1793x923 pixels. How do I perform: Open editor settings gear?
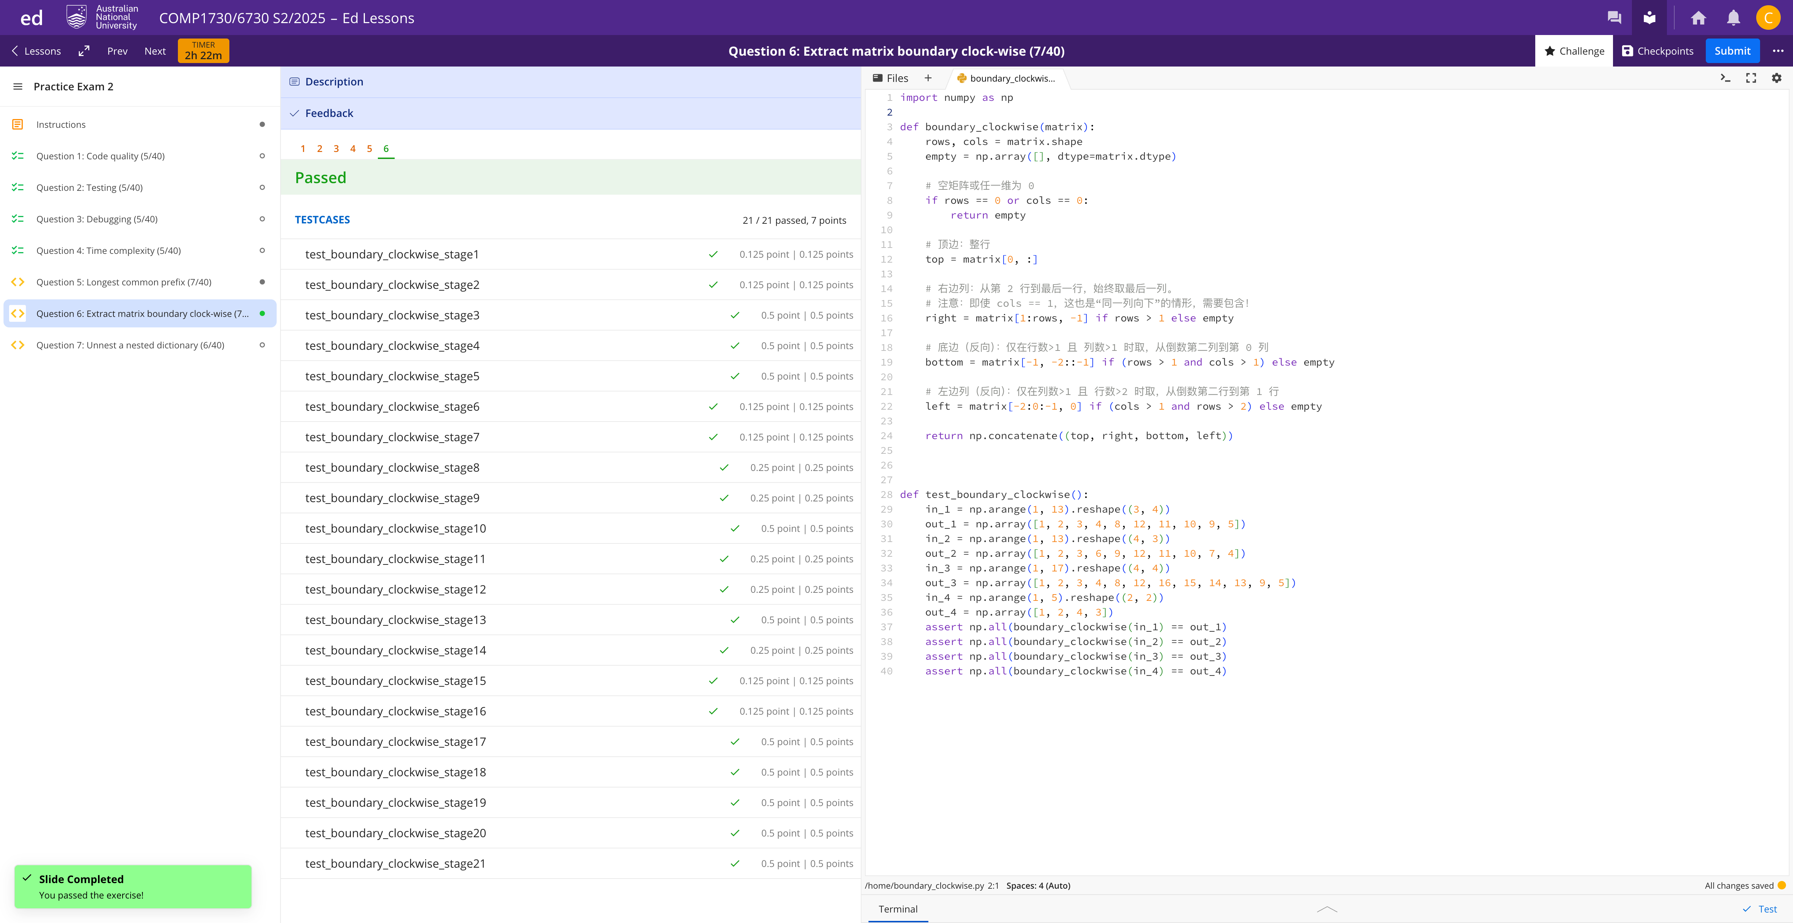click(1777, 78)
